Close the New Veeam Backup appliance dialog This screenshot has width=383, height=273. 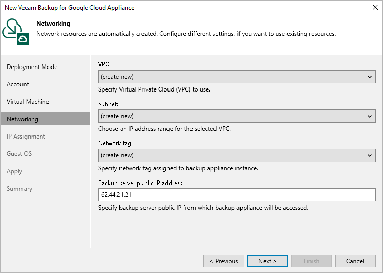coord(375,7)
